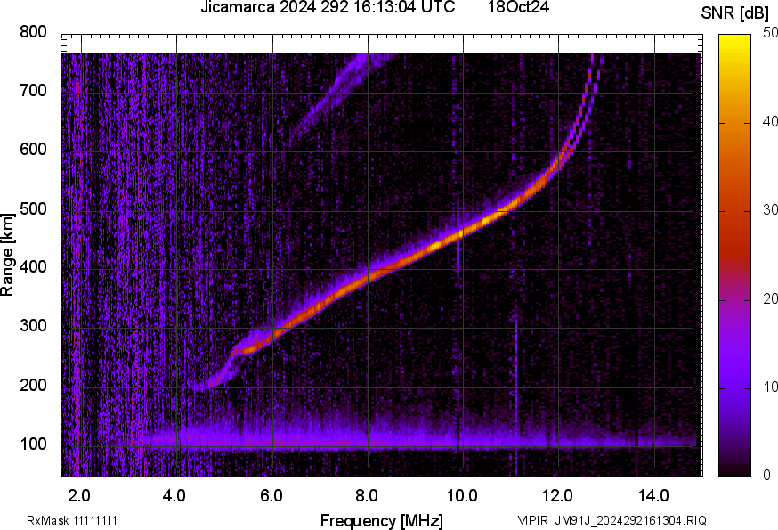
Task: Click the '500' range tick label
Action: [x=33, y=208]
